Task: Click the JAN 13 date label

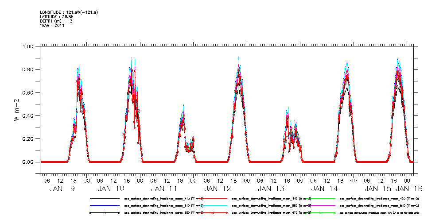Action: (x=271, y=188)
